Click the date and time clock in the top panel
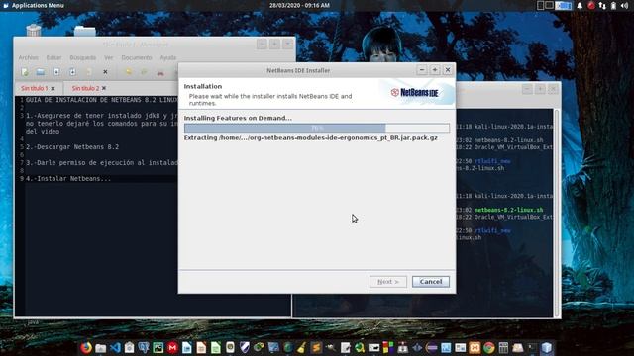 pyautogui.click(x=299, y=5)
